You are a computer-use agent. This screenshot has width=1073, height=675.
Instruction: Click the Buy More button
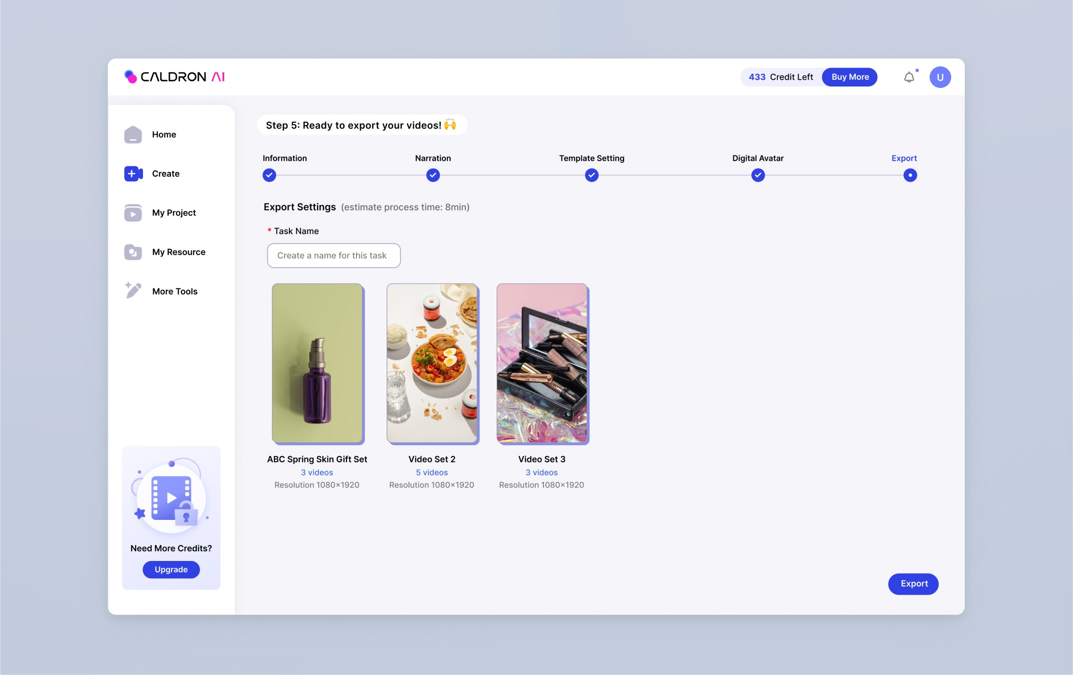coord(850,77)
